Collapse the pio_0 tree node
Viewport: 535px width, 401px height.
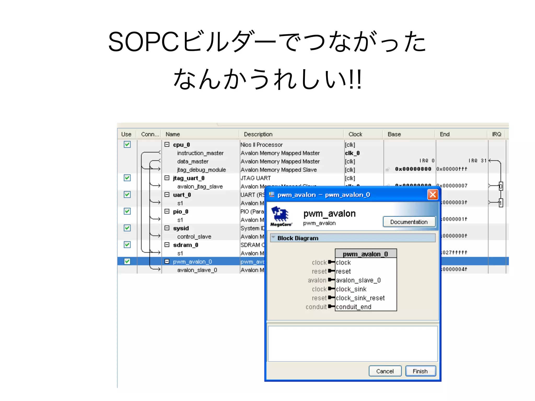(x=167, y=211)
